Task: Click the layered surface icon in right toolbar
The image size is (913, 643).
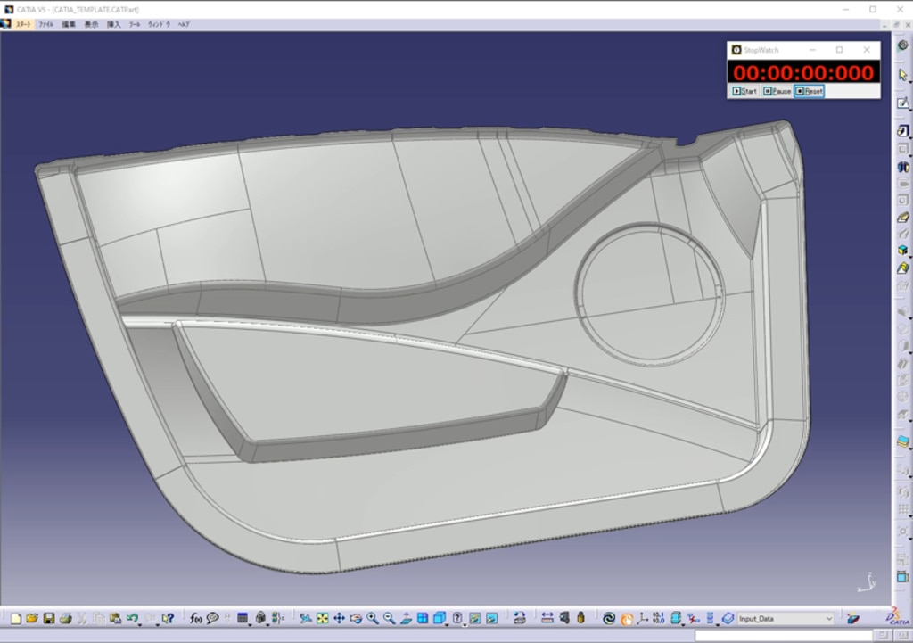Action: 902,442
